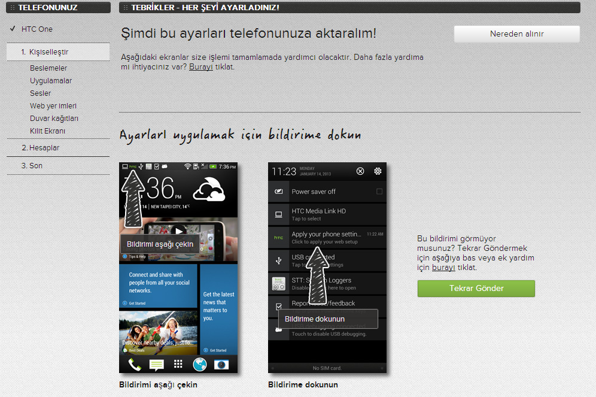Open the burayı link above Tekrar Gönder

coord(443,267)
